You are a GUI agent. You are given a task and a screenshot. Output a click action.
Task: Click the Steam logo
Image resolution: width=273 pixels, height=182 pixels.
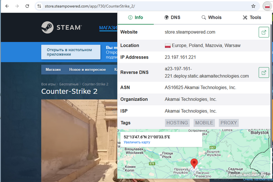click(x=61, y=28)
